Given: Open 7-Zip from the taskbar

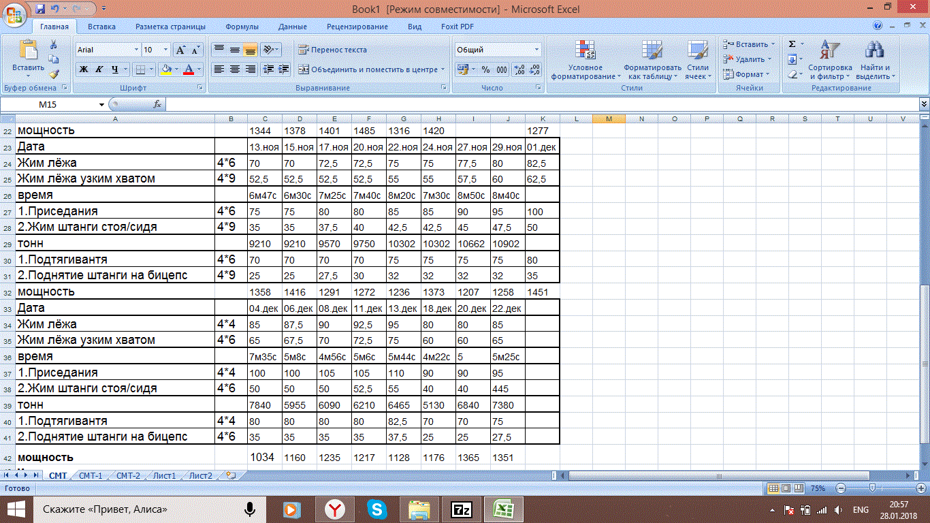Looking at the screenshot, I should point(461,509).
